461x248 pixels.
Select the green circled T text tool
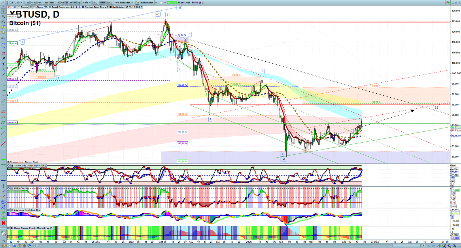point(3,69)
